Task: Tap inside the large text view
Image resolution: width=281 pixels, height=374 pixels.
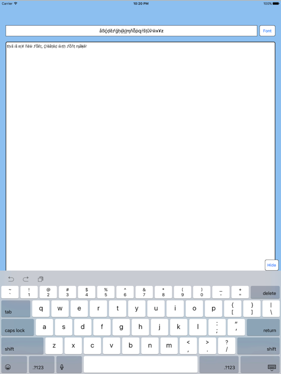Action: tap(140, 156)
